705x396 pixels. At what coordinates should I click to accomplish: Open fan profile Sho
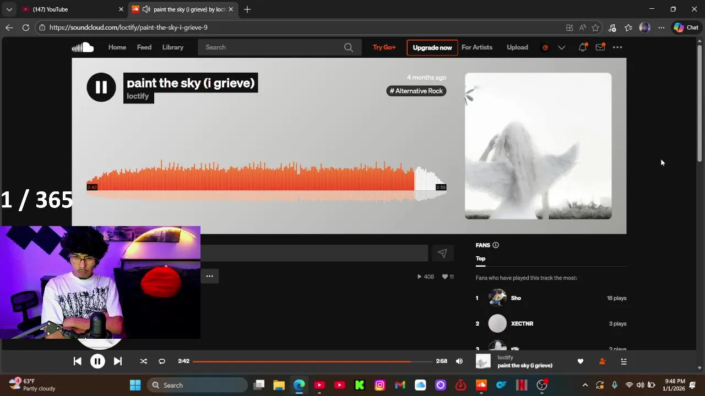point(516,298)
